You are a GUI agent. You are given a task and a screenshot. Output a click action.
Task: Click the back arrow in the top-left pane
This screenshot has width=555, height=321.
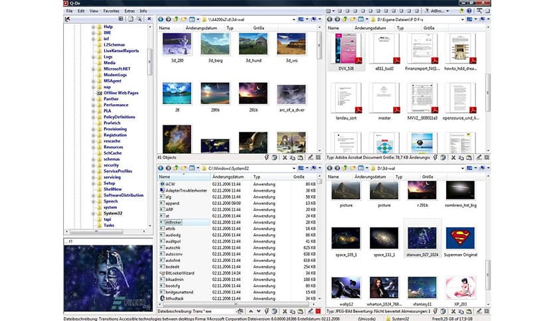pyautogui.click(x=161, y=20)
